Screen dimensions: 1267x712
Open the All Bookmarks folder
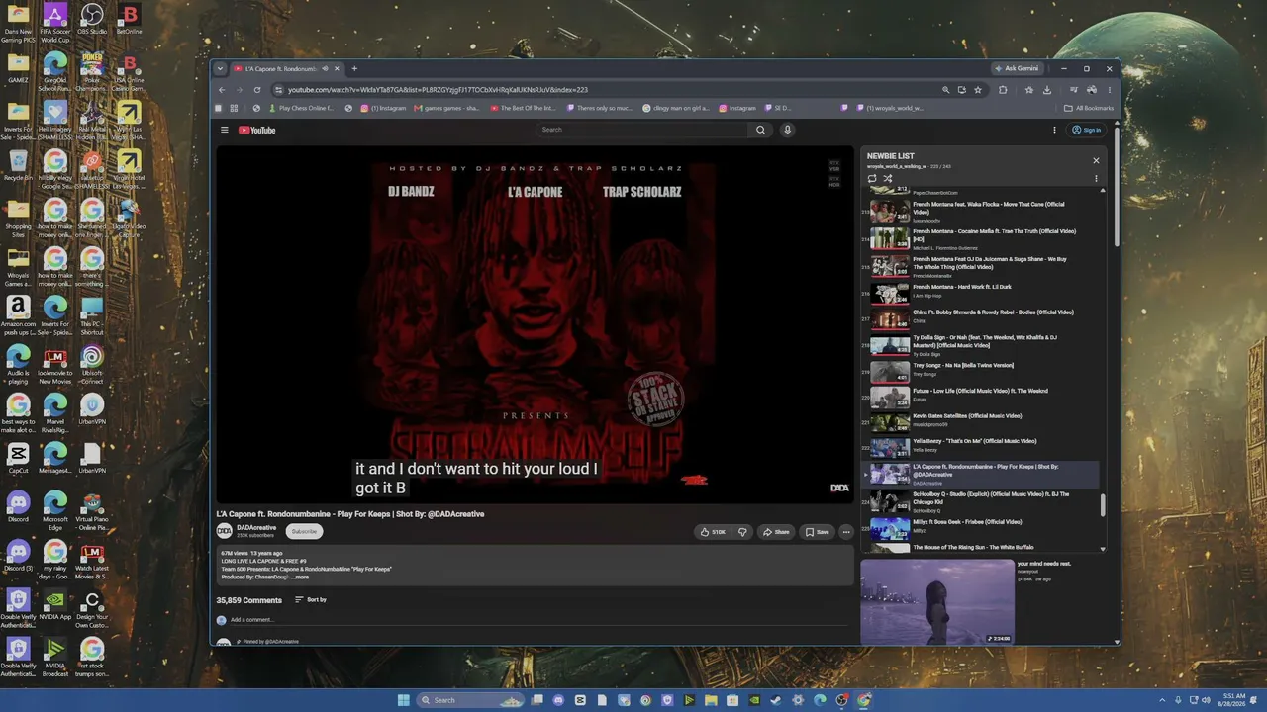(x=1089, y=108)
